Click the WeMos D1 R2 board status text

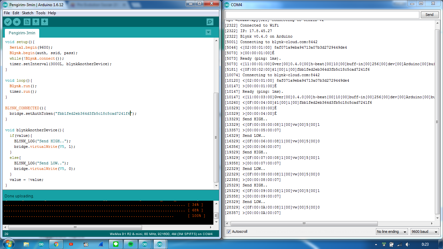click(x=161, y=234)
